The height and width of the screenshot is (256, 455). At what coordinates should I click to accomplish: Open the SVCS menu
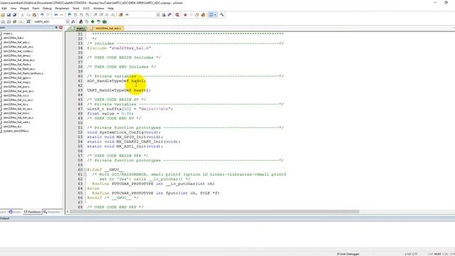pyautogui.click(x=87, y=9)
